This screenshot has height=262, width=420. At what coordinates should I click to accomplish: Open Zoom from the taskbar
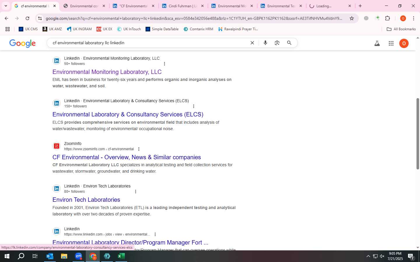click(x=78, y=256)
